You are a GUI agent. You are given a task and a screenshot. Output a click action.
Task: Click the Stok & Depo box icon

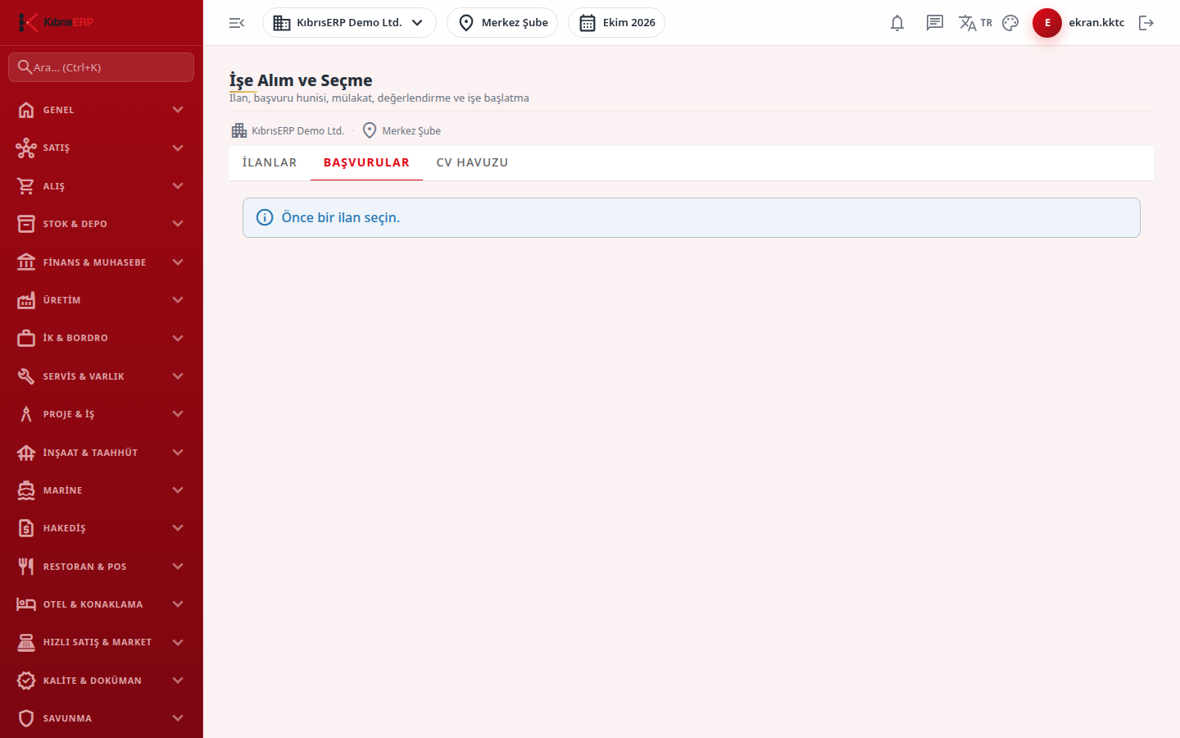[x=26, y=224]
